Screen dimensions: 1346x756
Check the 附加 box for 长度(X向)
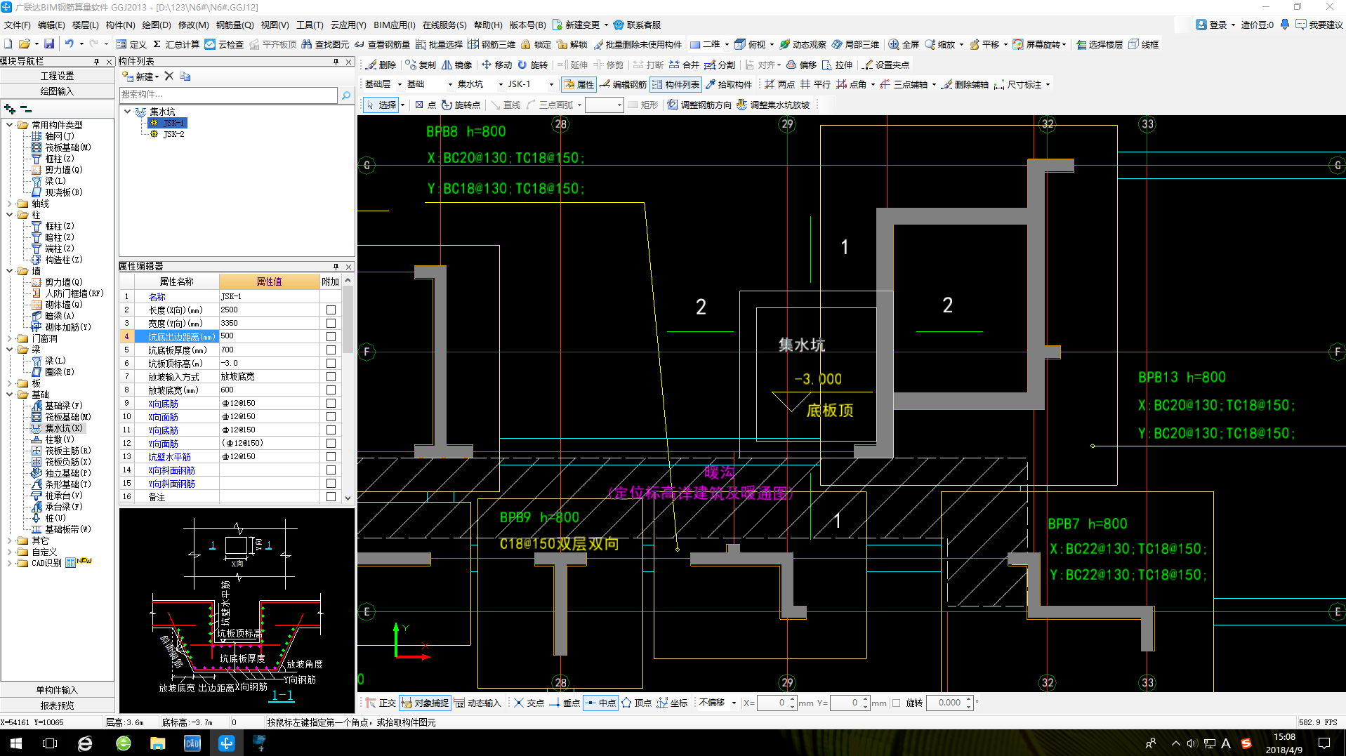coord(331,310)
